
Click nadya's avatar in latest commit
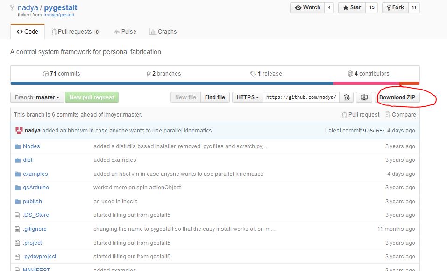click(x=19, y=131)
